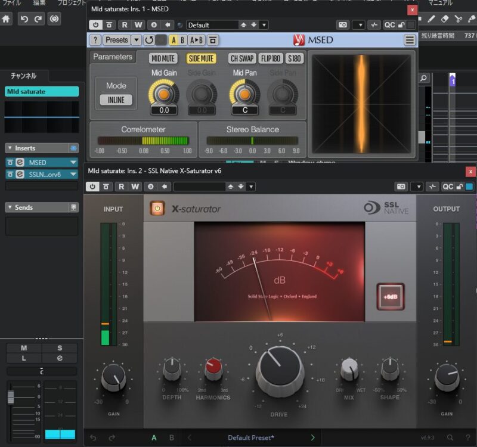
Task: Solo the channel with the S button
Action: (60, 348)
